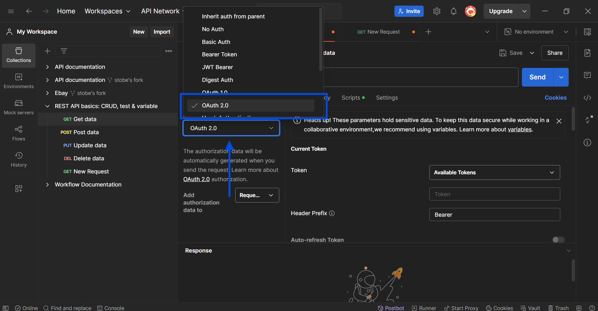Open the Cookies link
Viewport: 598px width, 311px height.
tap(556, 98)
